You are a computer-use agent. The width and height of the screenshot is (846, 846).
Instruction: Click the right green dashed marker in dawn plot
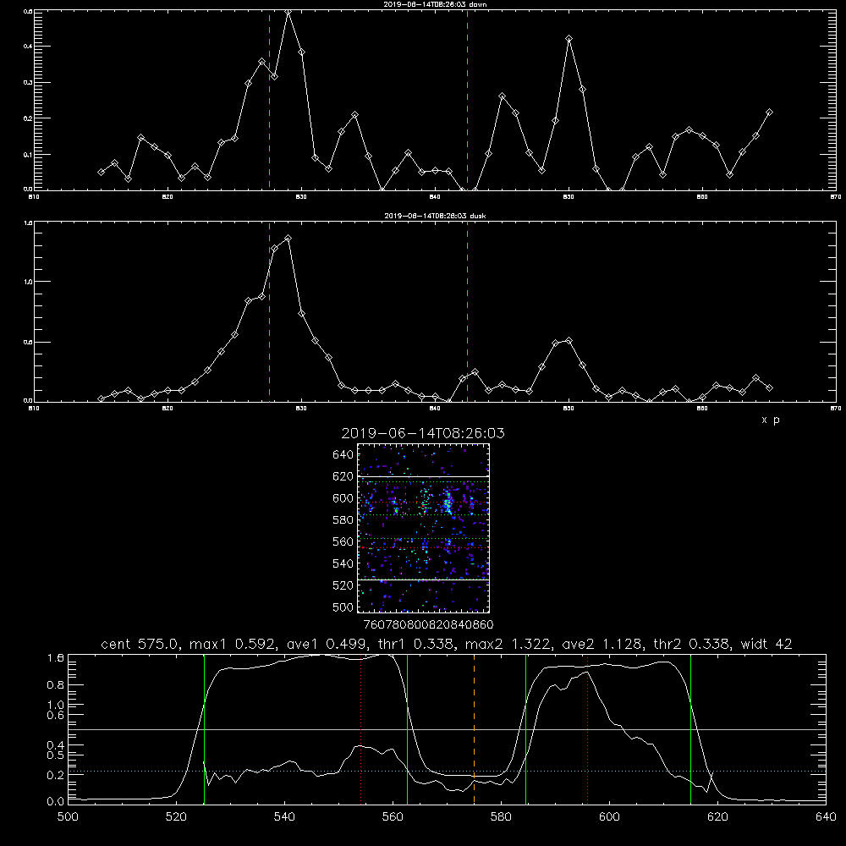467,100
